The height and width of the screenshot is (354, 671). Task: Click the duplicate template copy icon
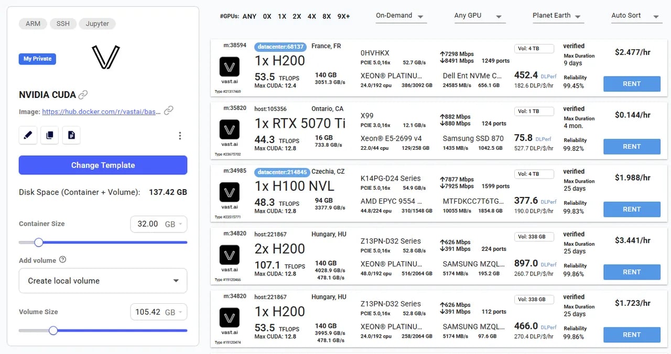pyautogui.click(x=49, y=135)
